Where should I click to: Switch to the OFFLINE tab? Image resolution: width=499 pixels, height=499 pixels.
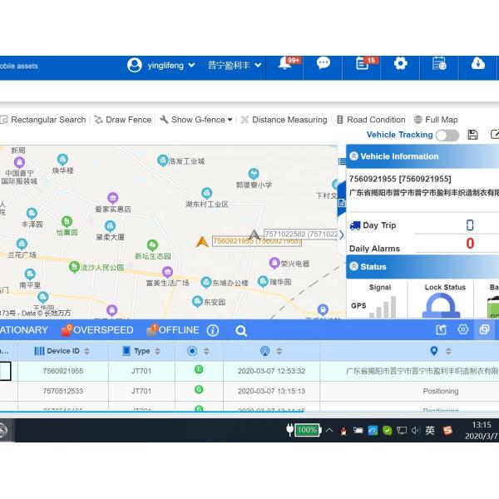pos(173,330)
